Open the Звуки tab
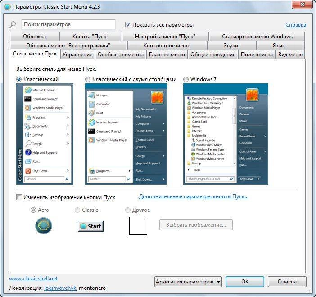Screen dimensions: 316x297 tap(231, 46)
